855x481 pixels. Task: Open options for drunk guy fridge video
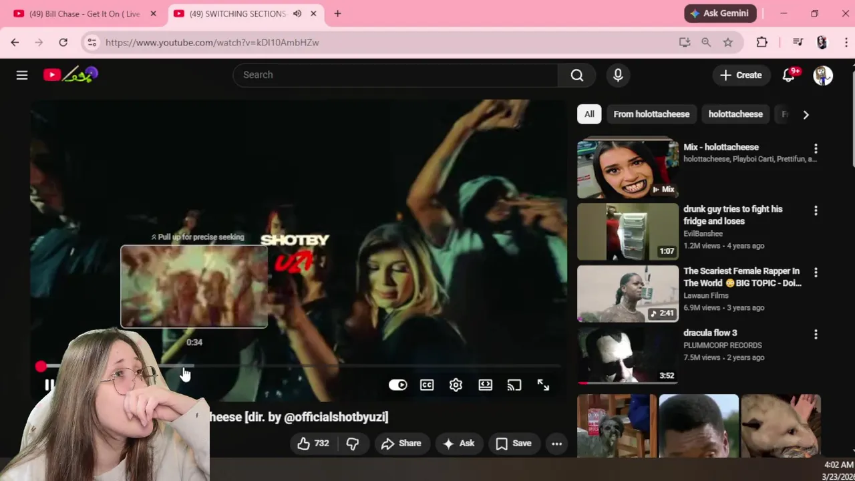coord(816,210)
